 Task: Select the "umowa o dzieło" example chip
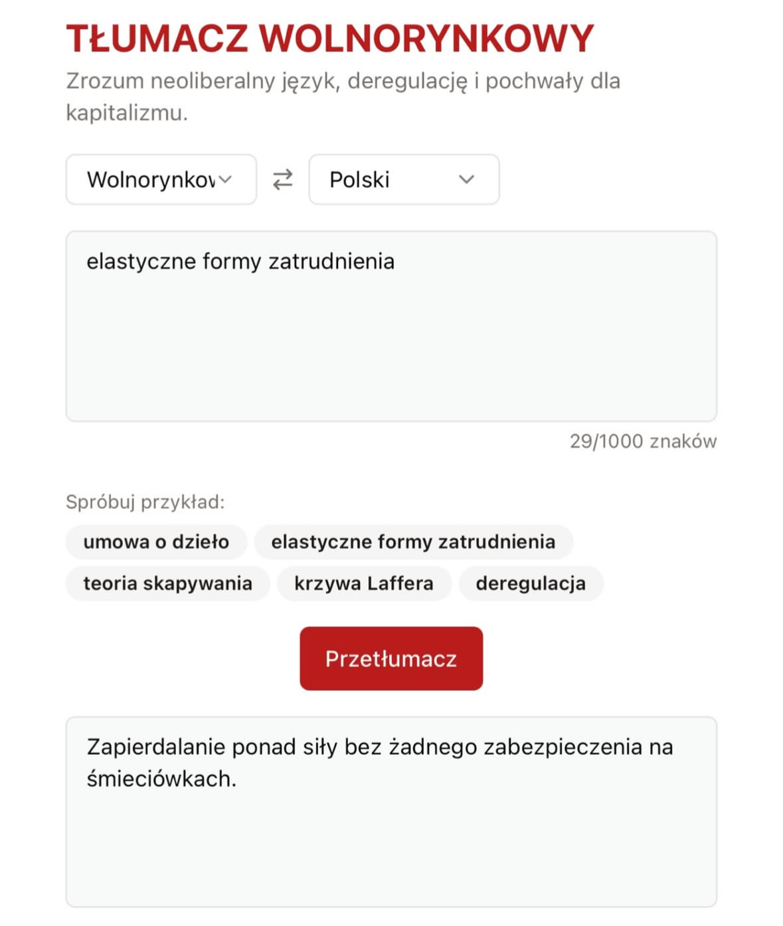156,542
